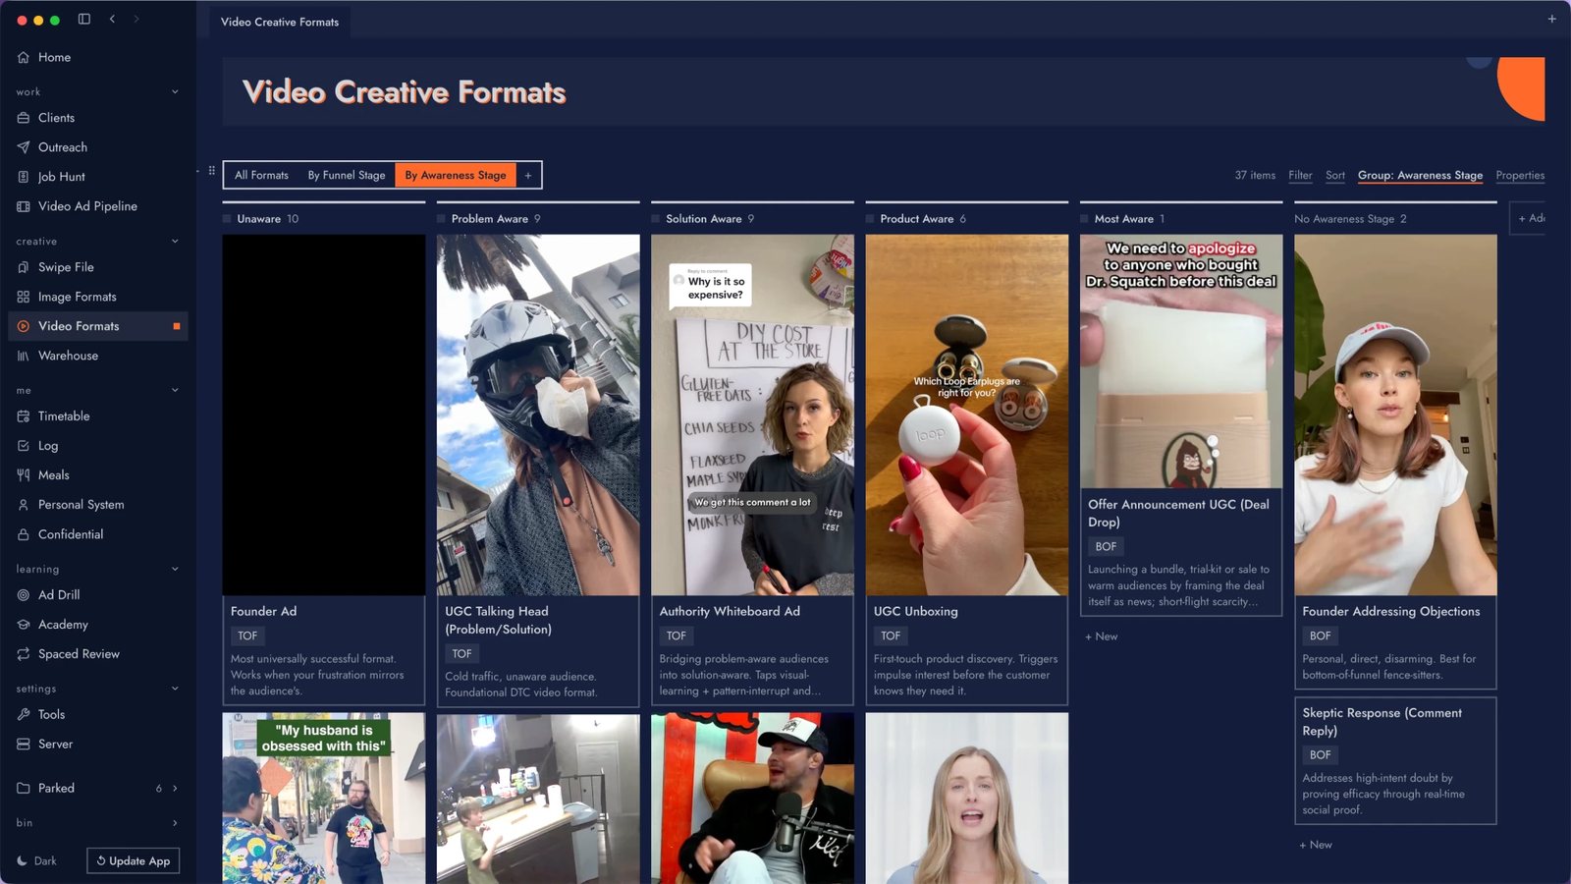Open Personal System via its person icon
The width and height of the screenshot is (1571, 884).
click(x=24, y=505)
